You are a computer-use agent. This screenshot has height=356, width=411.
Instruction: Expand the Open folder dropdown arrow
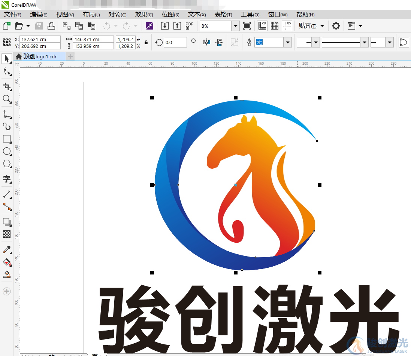(x=28, y=26)
